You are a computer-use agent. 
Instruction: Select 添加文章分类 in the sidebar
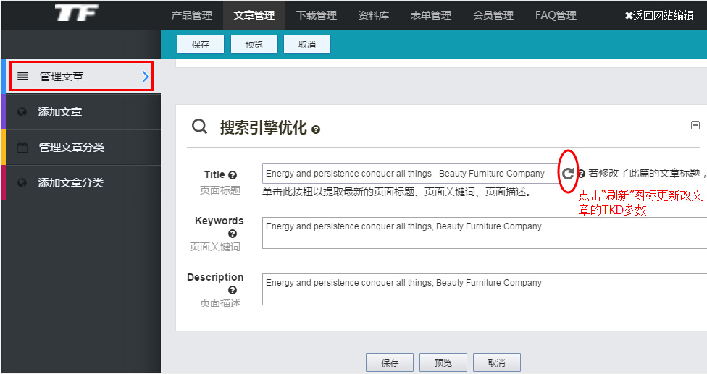(x=71, y=183)
